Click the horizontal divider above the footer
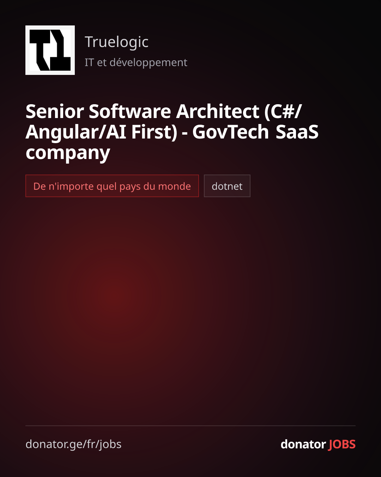This screenshot has height=477, width=381. point(190,426)
